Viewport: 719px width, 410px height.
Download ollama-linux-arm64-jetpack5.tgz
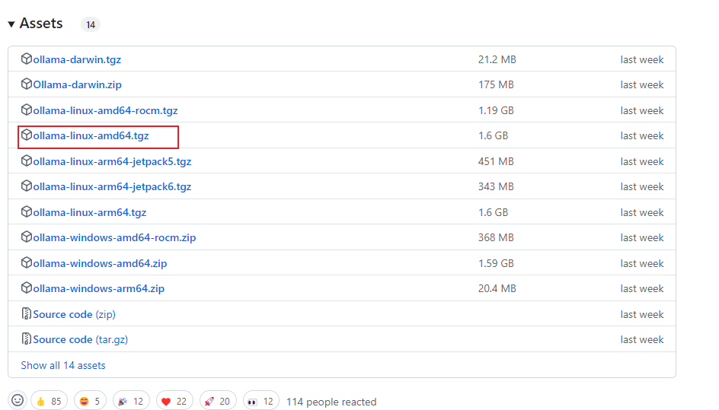pos(112,161)
